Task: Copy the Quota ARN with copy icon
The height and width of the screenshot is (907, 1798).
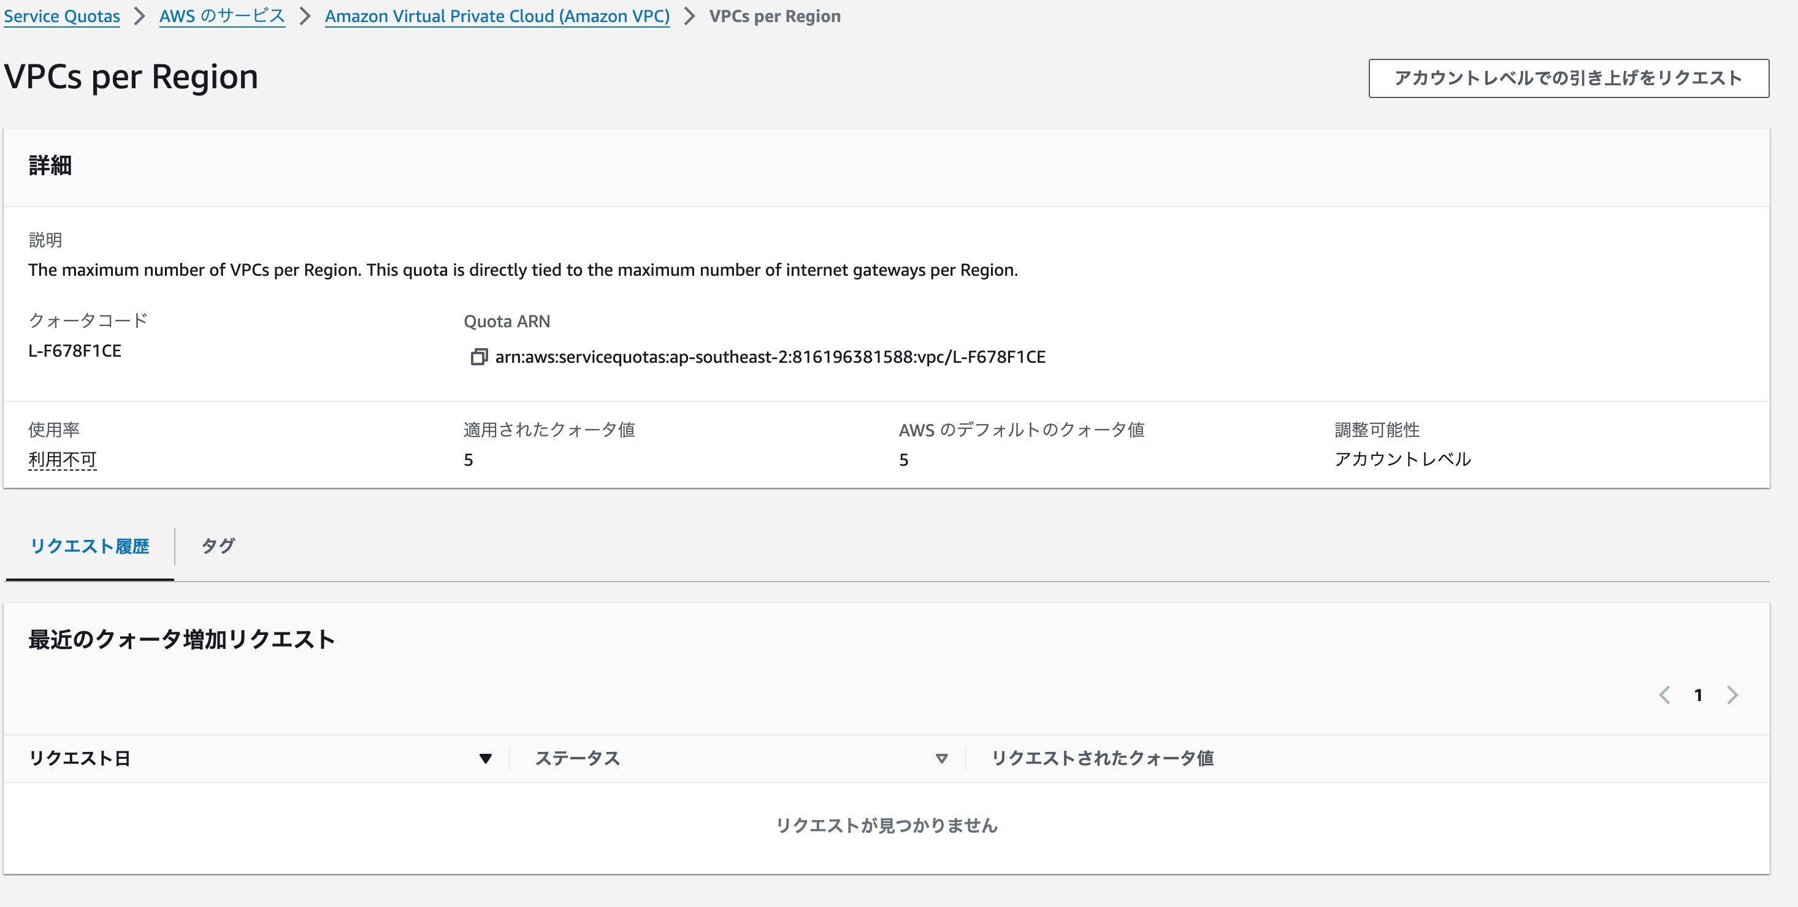Action: (x=478, y=357)
